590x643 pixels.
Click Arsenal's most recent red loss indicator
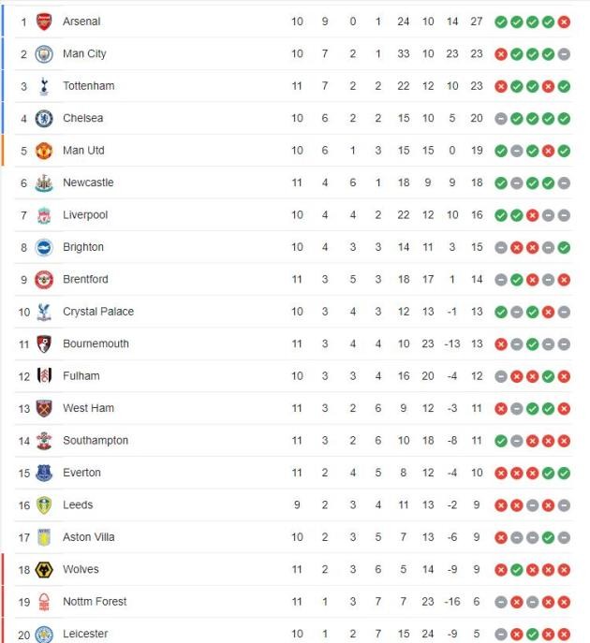pos(564,22)
